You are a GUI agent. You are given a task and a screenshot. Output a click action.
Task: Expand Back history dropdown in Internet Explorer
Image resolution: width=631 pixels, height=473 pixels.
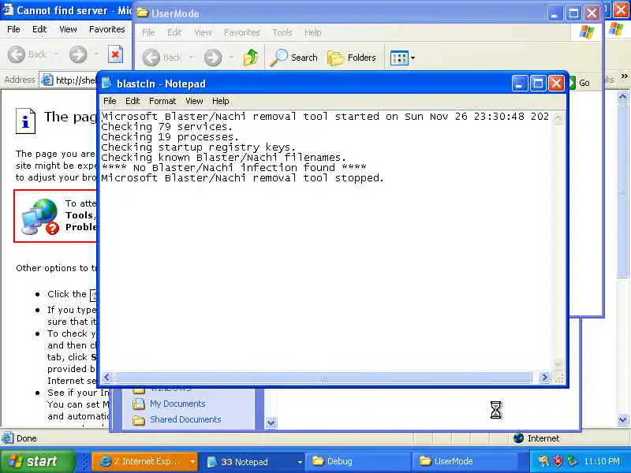pyautogui.click(x=56, y=54)
